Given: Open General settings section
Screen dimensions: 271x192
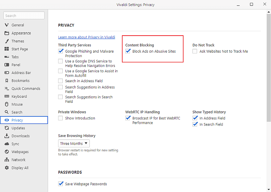Looking at the screenshot, I should [18, 25].
